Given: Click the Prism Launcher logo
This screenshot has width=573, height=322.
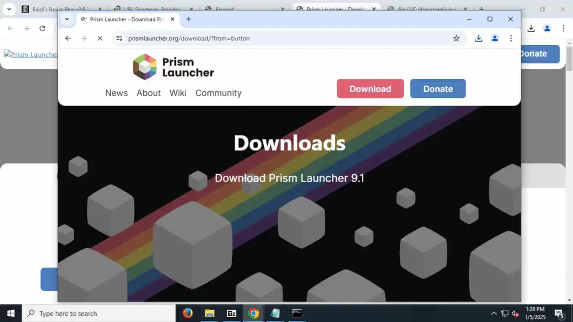Looking at the screenshot, I should (x=173, y=67).
